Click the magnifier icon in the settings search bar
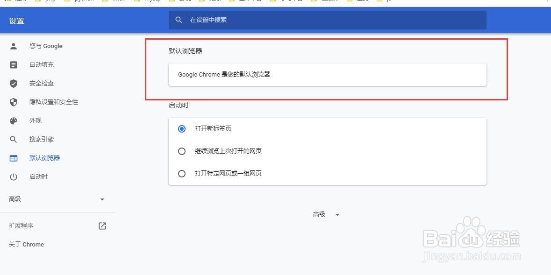Viewport: 551px width, 275px height. (x=179, y=20)
